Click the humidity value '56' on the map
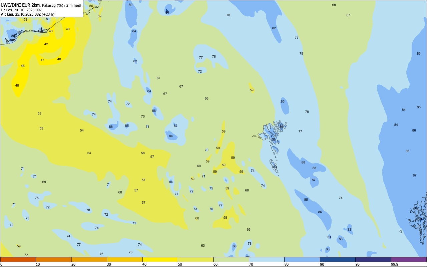 pos(91,6)
